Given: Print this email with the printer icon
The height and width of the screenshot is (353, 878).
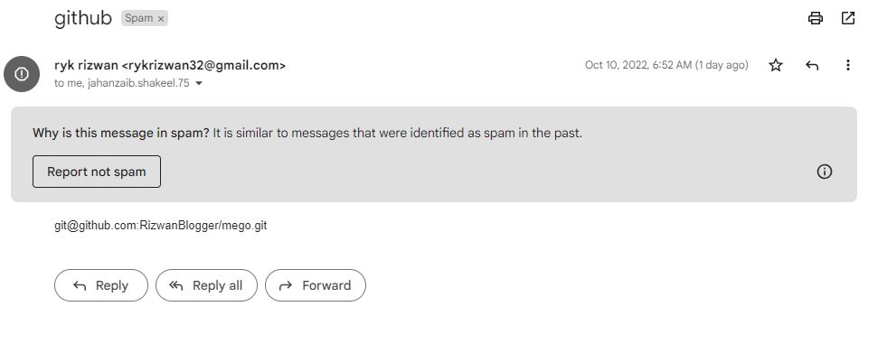Looking at the screenshot, I should 816,18.
